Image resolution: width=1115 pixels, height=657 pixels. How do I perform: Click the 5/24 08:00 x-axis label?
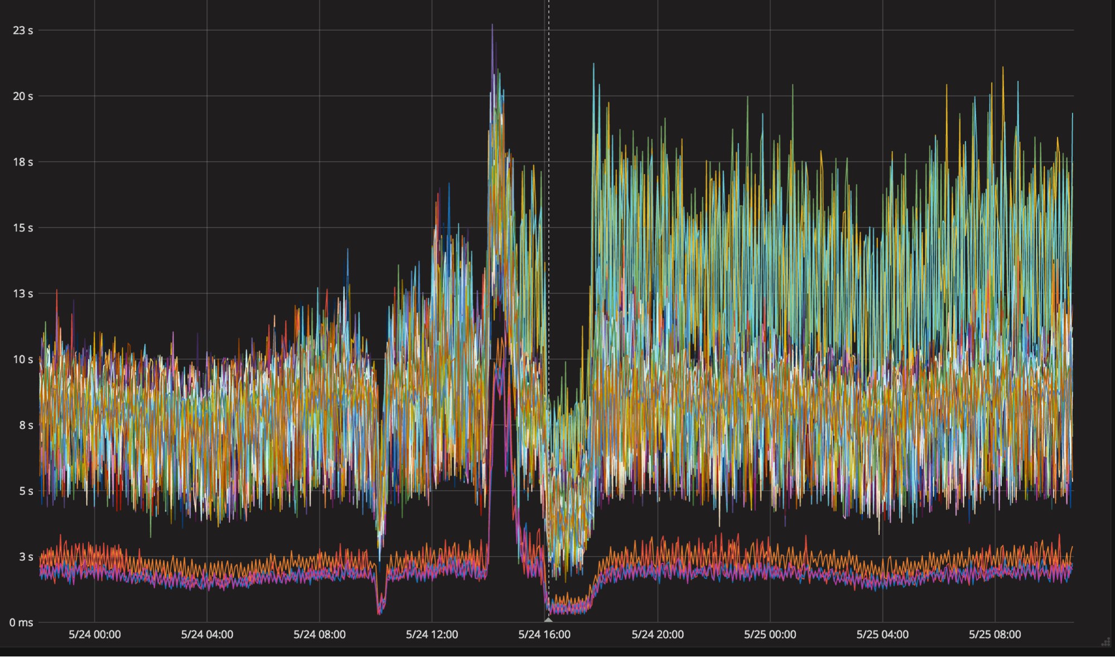click(x=320, y=635)
